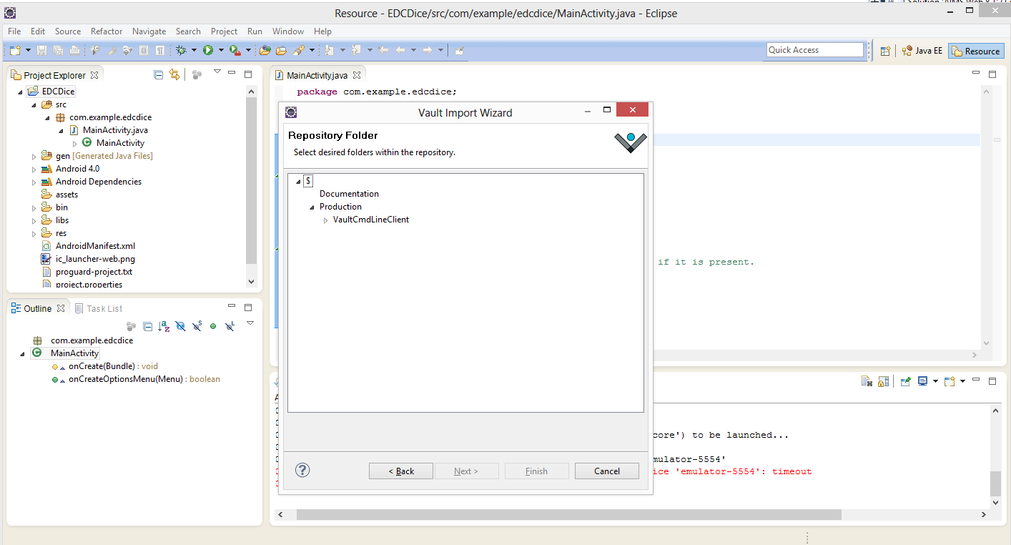The width and height of the screenshot is (1011, 545).
Task: Toggle Focus on Active Task in Project Explorer
Action: coord(197,74)
